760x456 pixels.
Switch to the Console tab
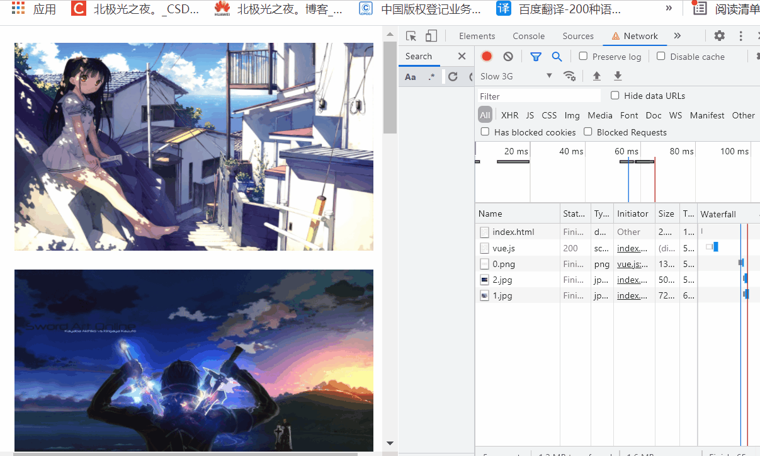[x=528, y=35]
